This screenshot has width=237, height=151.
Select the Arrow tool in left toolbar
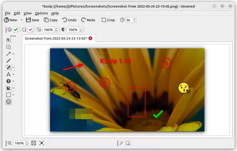coord(8,54)
